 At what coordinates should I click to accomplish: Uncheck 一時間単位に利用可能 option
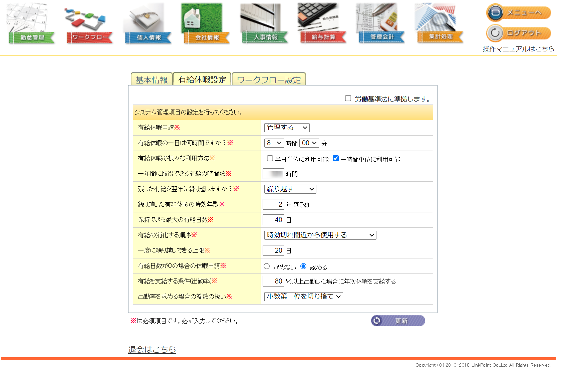coord(336,159)
